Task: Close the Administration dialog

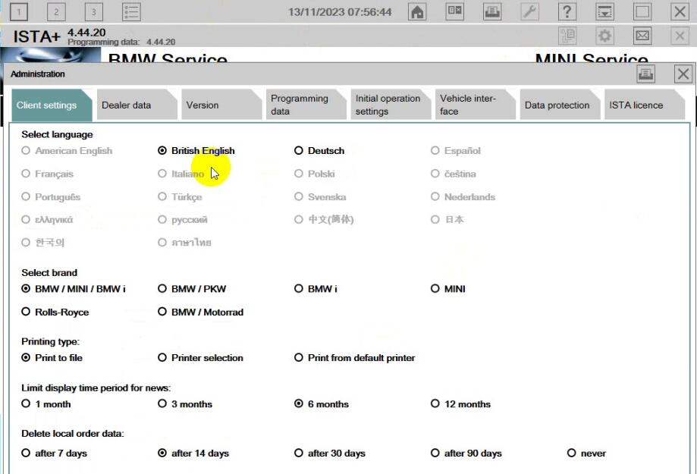Action: [683, 74]
